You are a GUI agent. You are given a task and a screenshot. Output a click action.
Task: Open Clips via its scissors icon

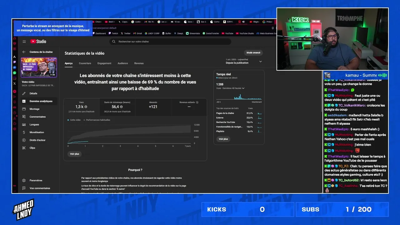(24, 148)
